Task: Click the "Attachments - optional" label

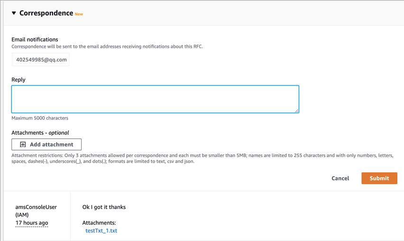Action: coord(40,133)
